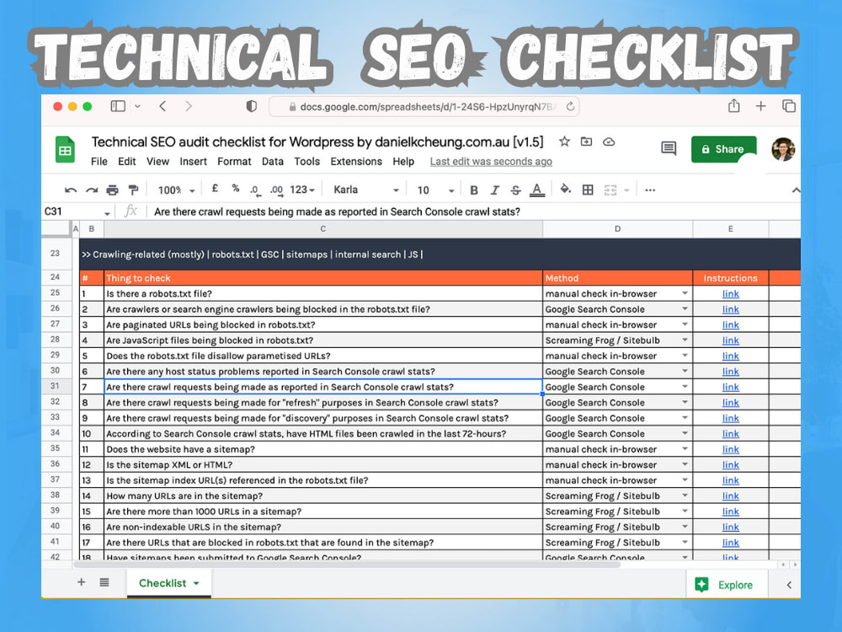Click the Undo arrow in toolbar
842x632 pixels.
click(71, 190)
